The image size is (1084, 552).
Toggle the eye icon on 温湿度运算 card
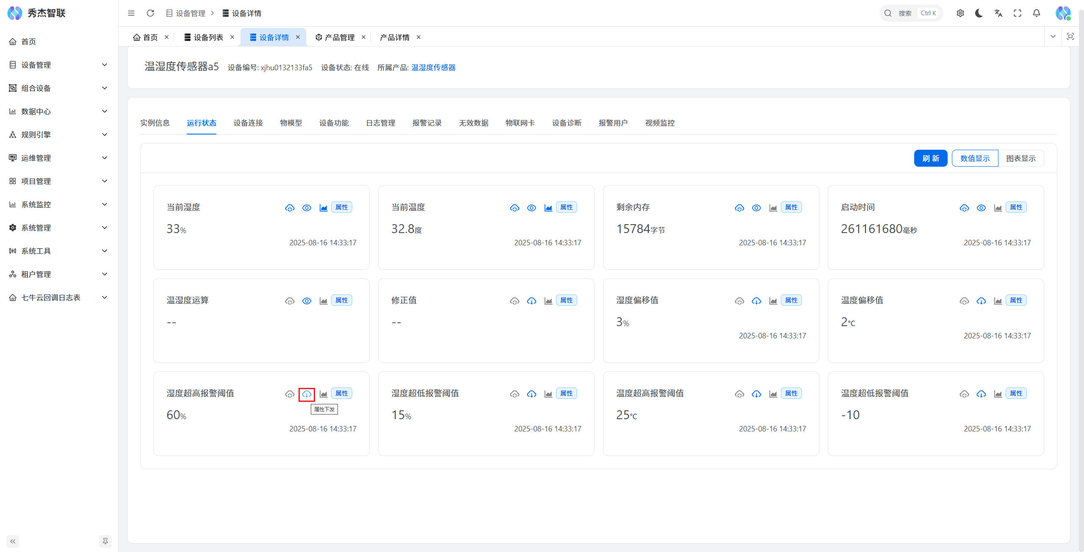pyautogui.click(x=307, y=301)
